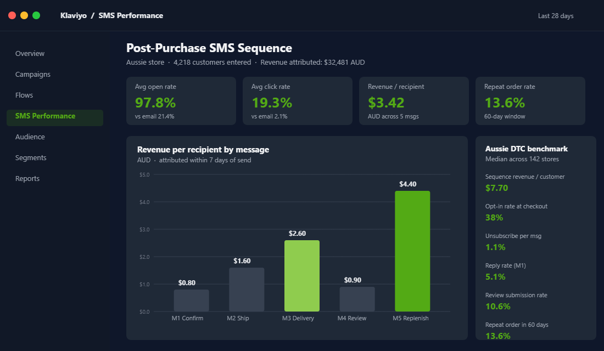This screenshot has width=604, height=351.
Task: Click the $3.42 revenue value
Action: click(386, 103)
